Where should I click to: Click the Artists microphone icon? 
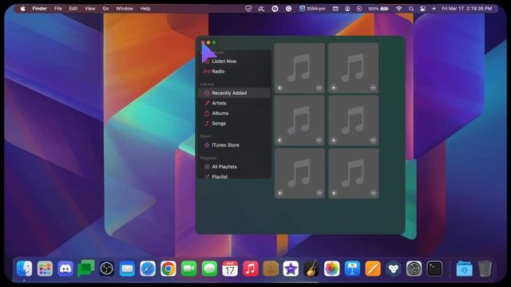[x=207, y=103]
